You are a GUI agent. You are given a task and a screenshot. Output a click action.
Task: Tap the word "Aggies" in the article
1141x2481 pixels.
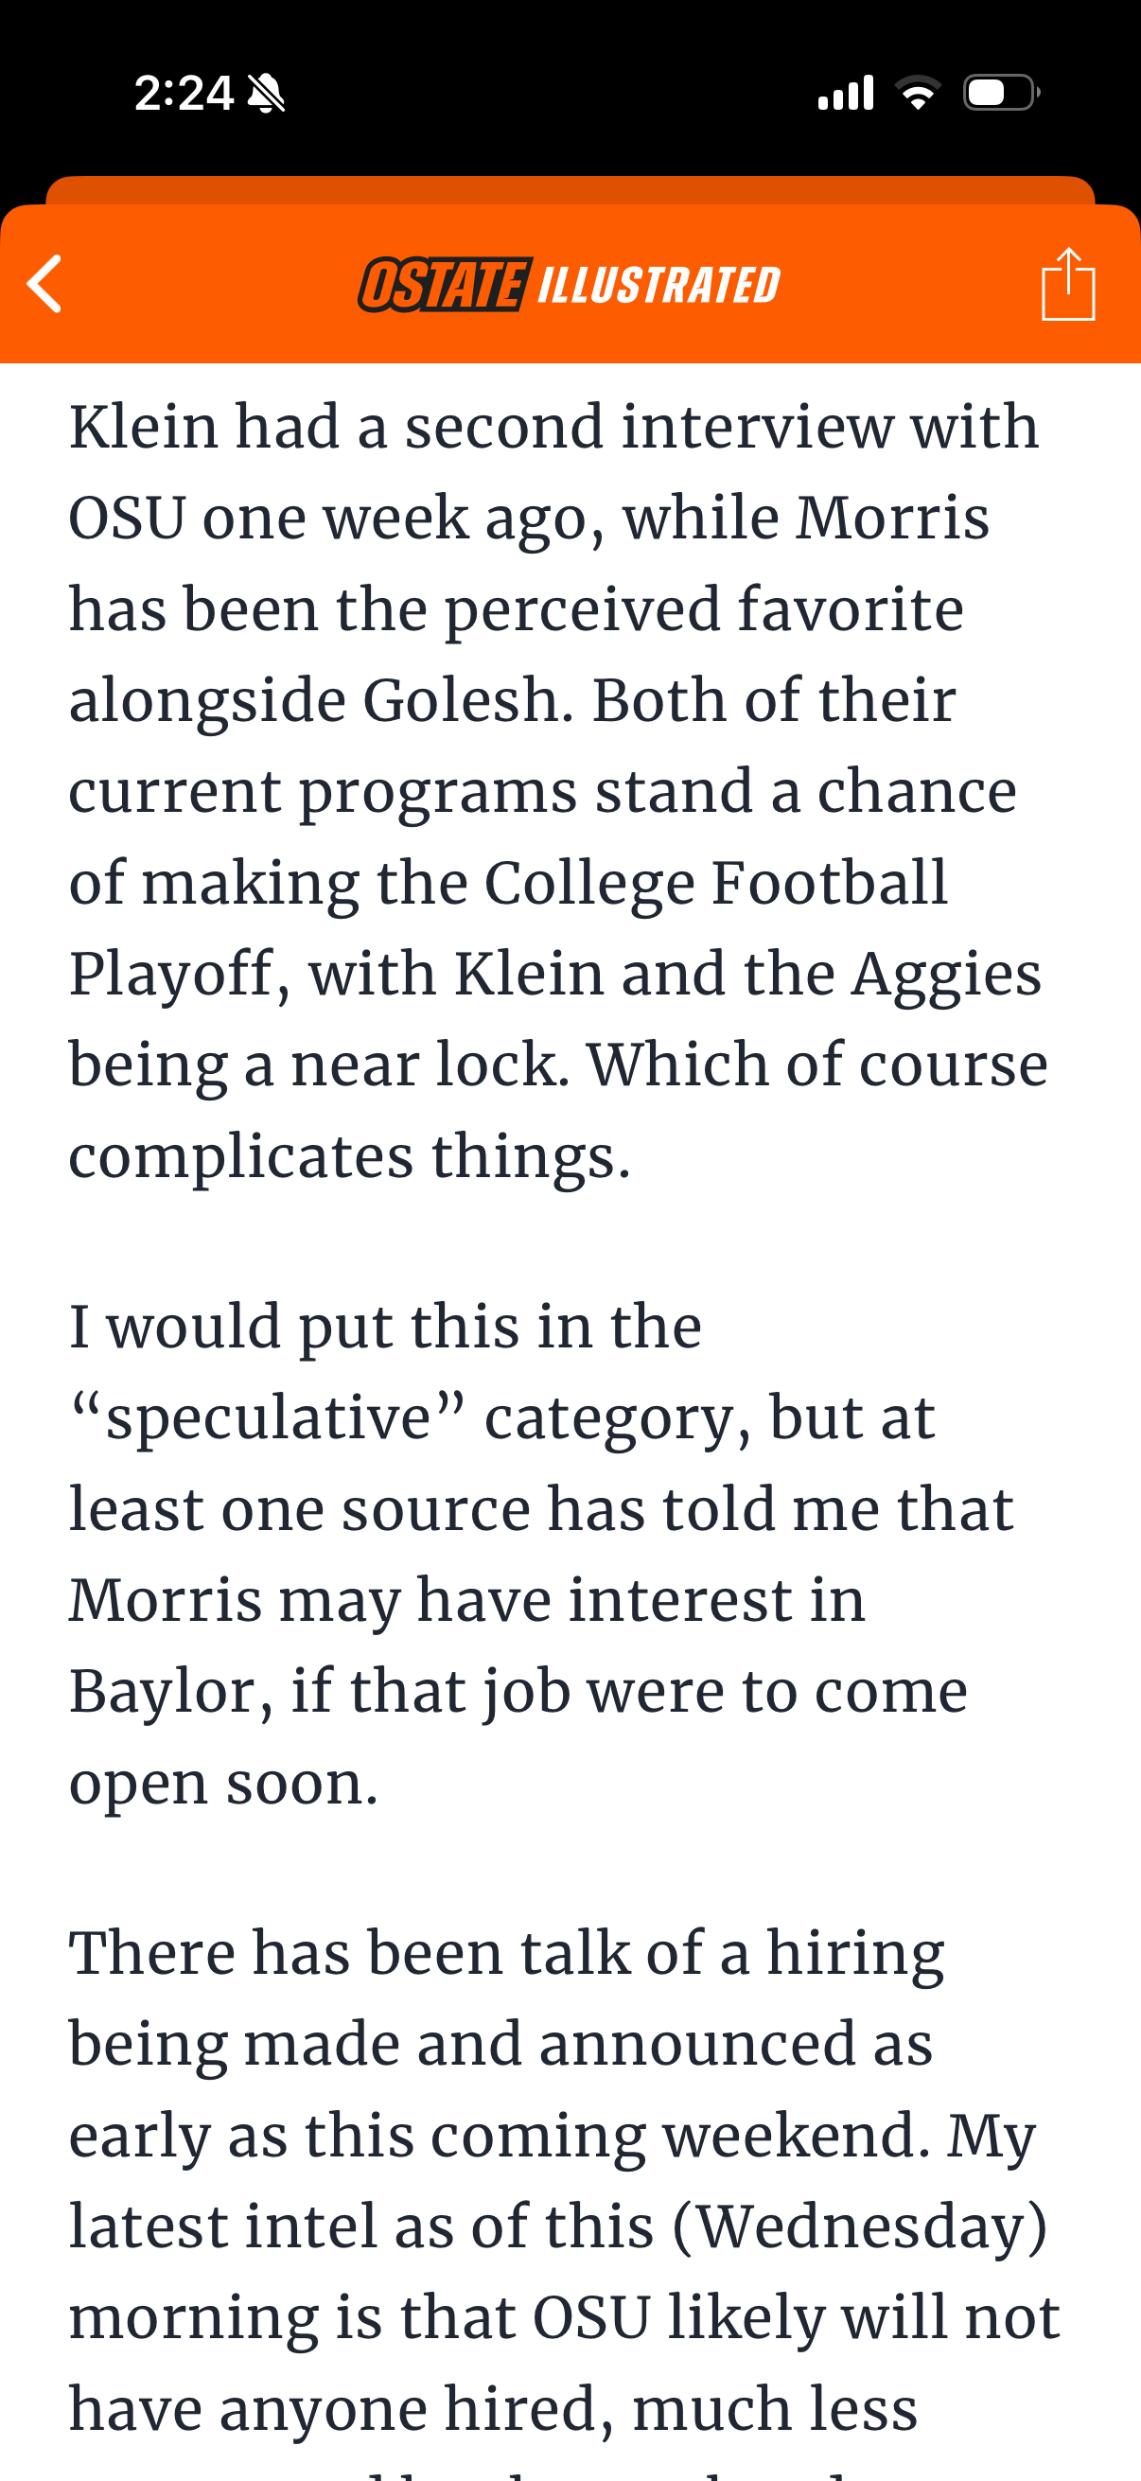[945, 974]
